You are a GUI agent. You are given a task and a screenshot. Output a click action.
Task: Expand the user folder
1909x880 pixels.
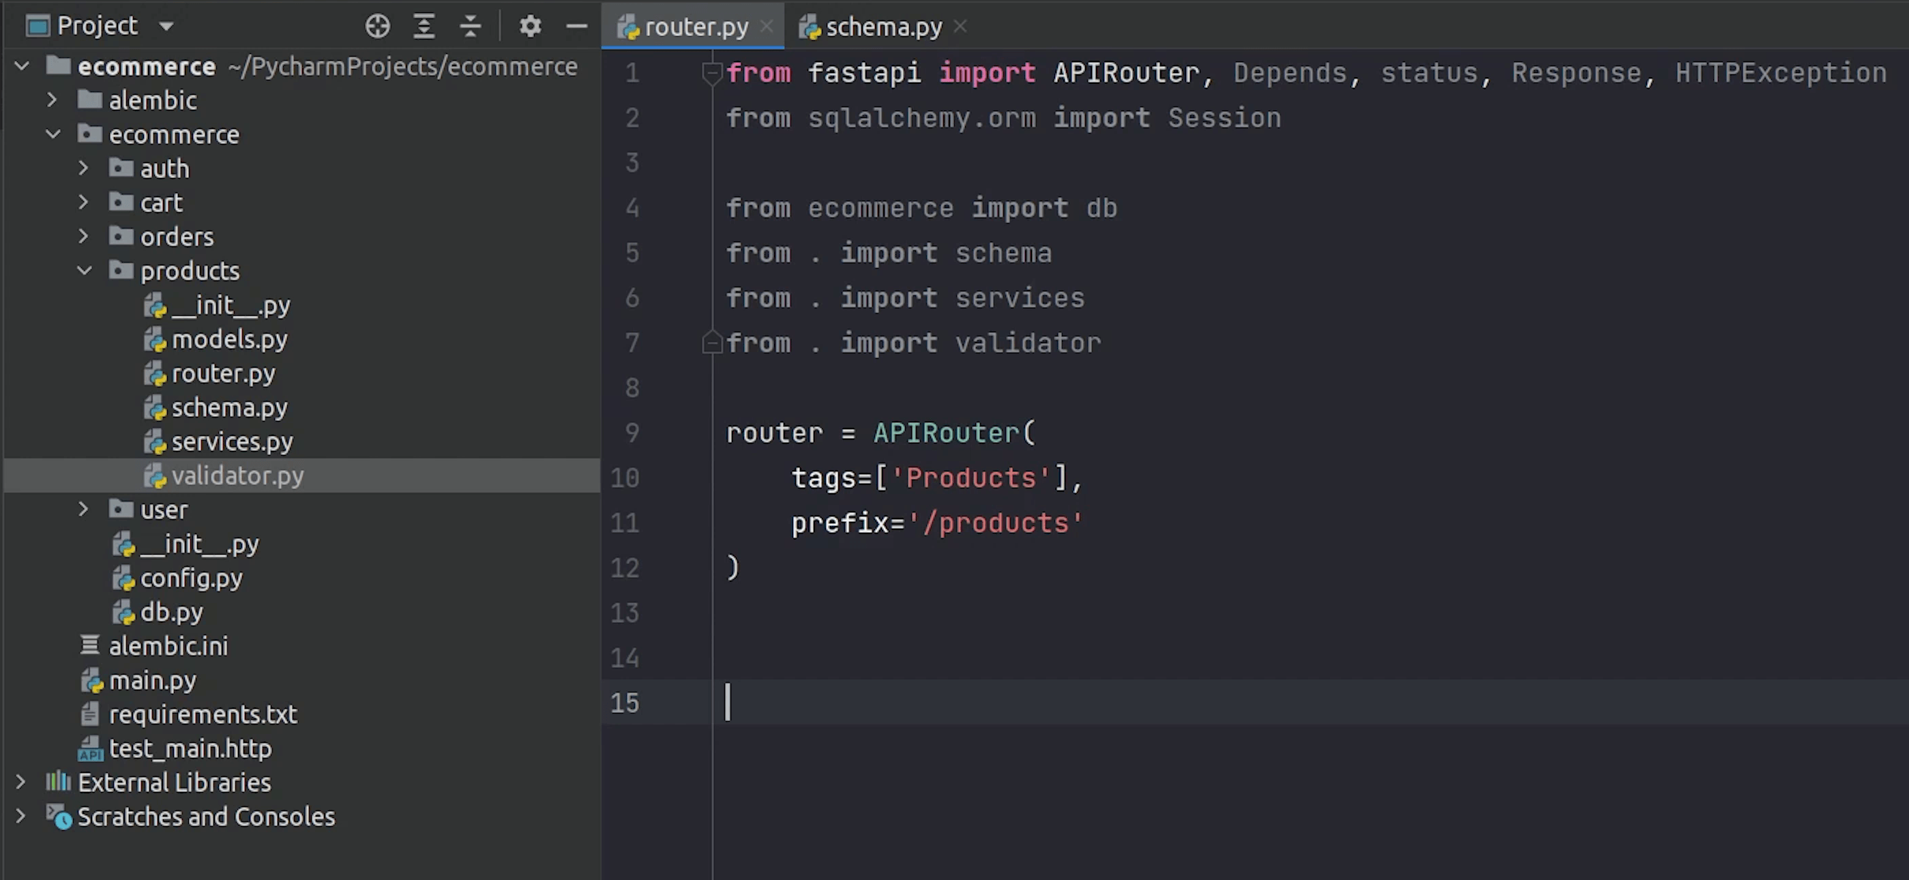point(84,510)
